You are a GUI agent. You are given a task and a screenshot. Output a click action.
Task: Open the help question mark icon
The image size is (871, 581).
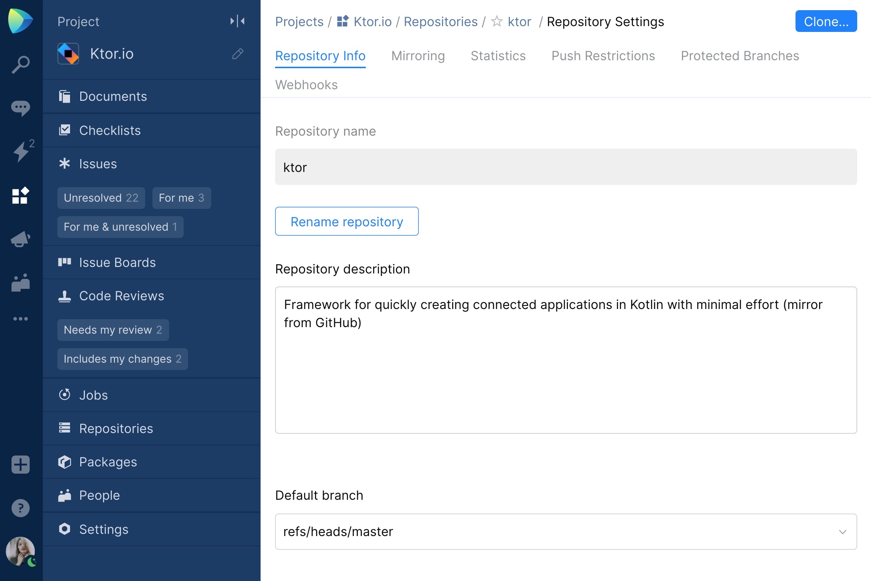point(20,508)
